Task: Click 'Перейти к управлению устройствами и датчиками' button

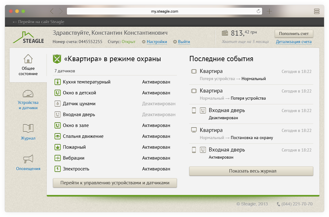Action: [x=115, y=183]
